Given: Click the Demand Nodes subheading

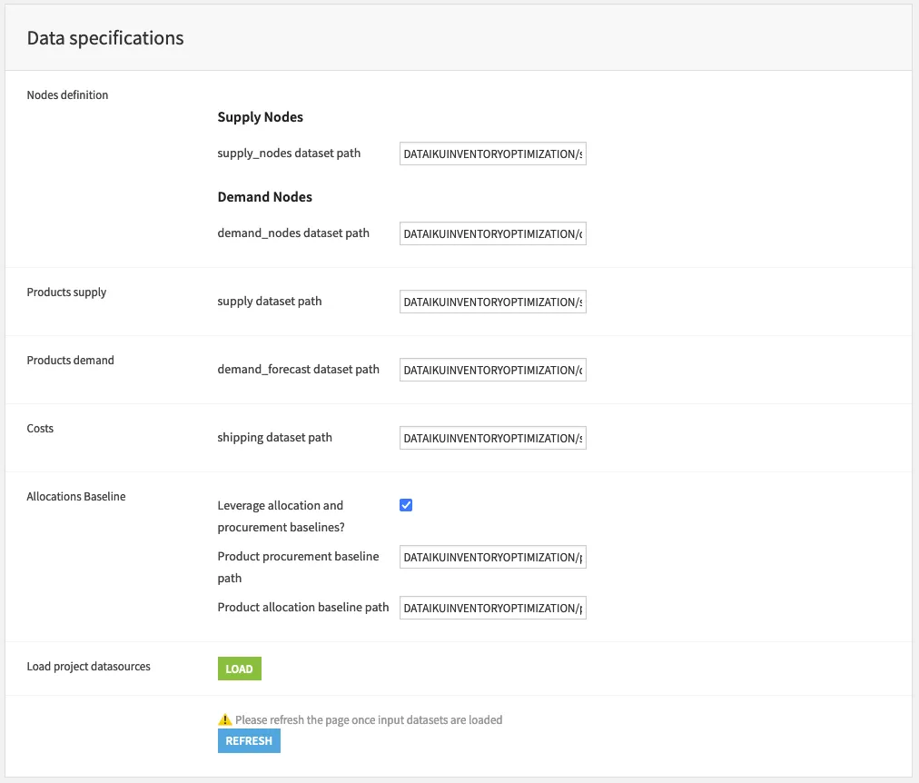Looking at the screenshot, I should pos(264,197).
